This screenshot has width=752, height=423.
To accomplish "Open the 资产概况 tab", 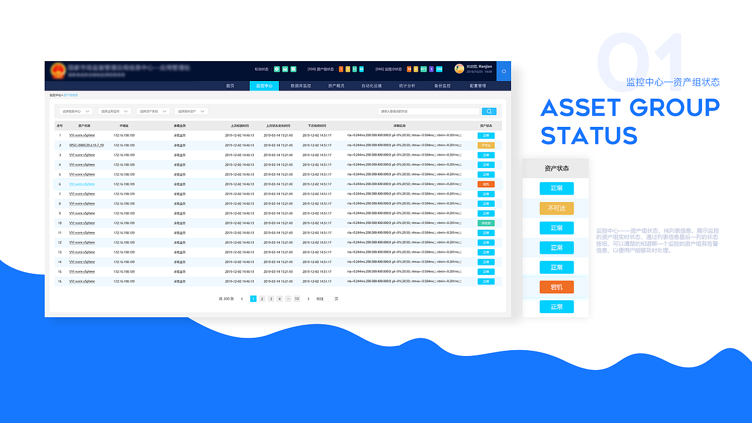I will point(336,86).
